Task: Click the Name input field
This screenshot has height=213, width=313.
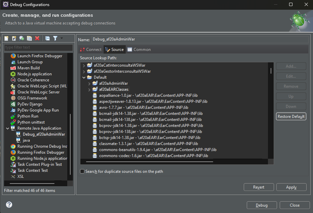Action: (x=200, y=39)
